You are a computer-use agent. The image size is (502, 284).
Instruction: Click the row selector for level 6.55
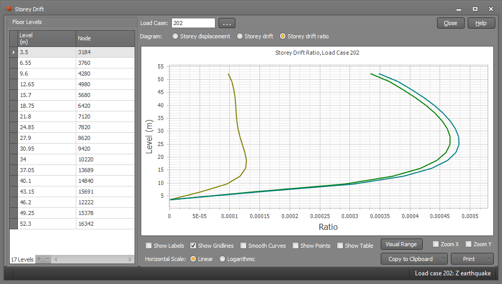(13, 63)
